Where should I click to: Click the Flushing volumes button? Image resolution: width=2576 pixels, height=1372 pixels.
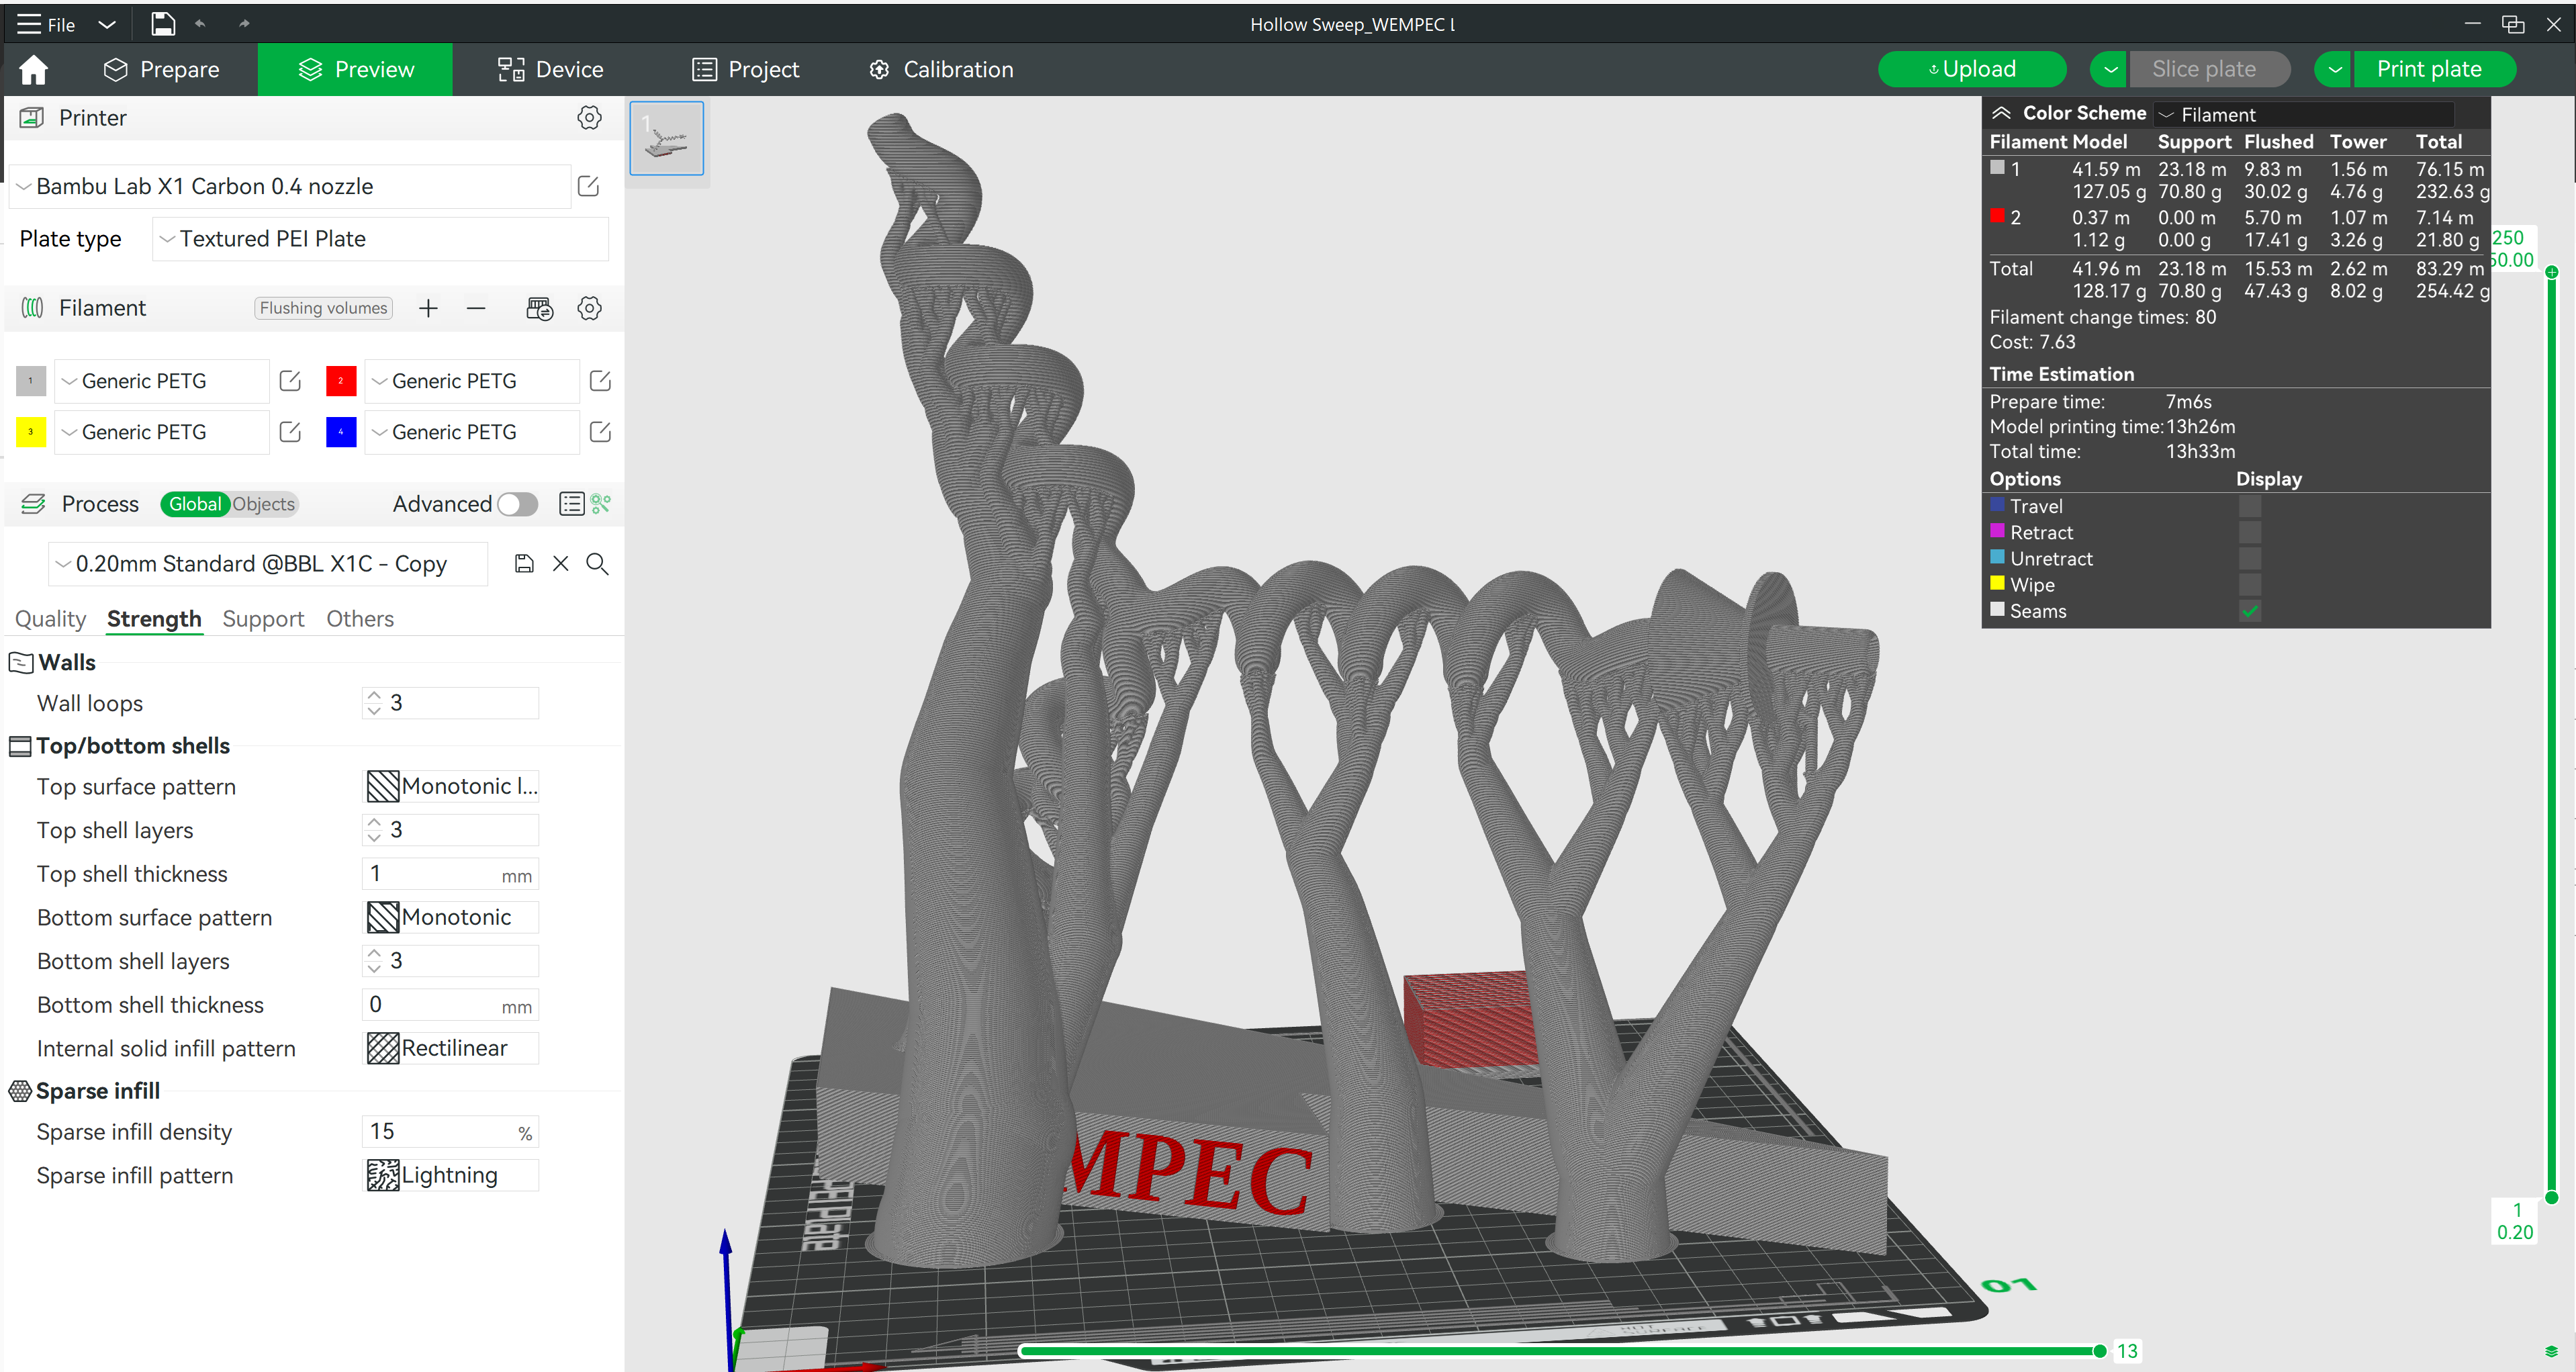[x=323, y=308]
